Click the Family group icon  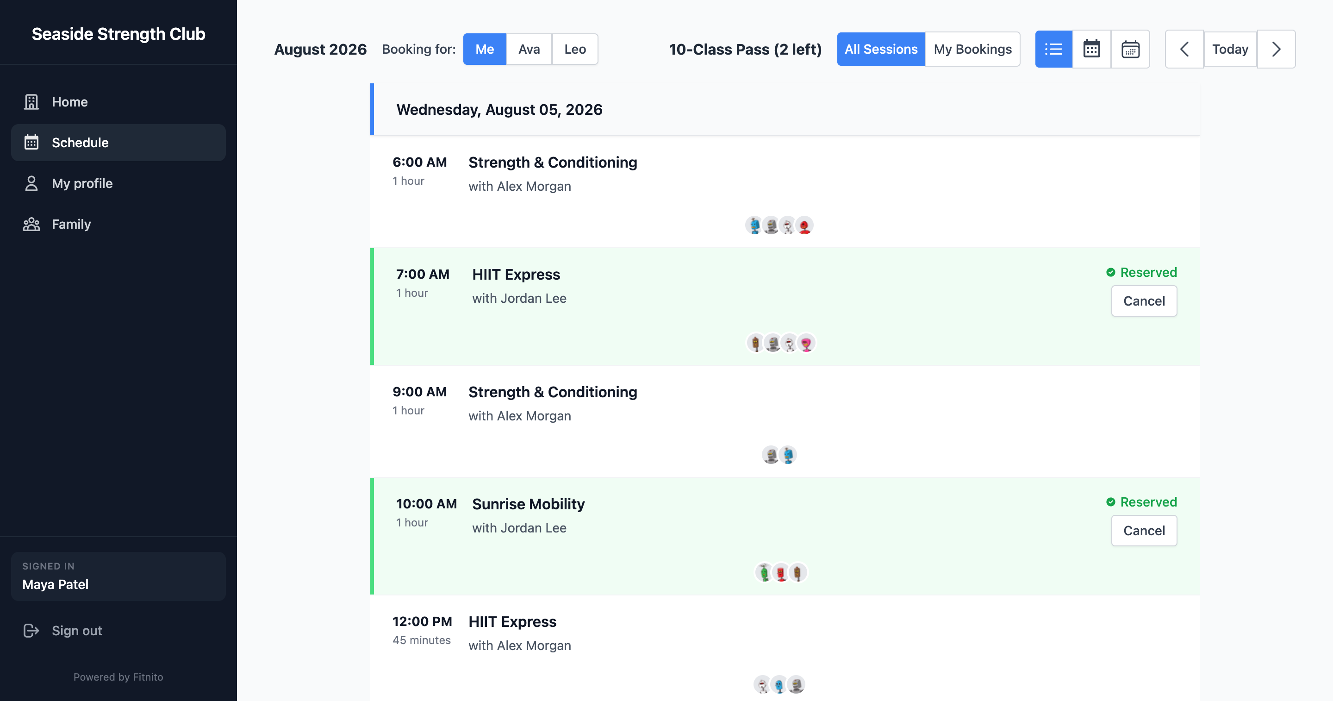pyautogui.click(x=31, y=224)
